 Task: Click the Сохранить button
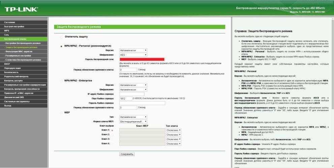[x=127, y=154]
